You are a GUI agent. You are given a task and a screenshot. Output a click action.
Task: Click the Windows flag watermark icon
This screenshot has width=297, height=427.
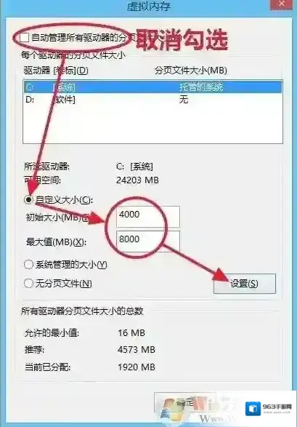168,409
